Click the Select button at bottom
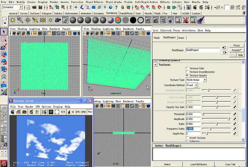The image size is (248, 167). 167,164
